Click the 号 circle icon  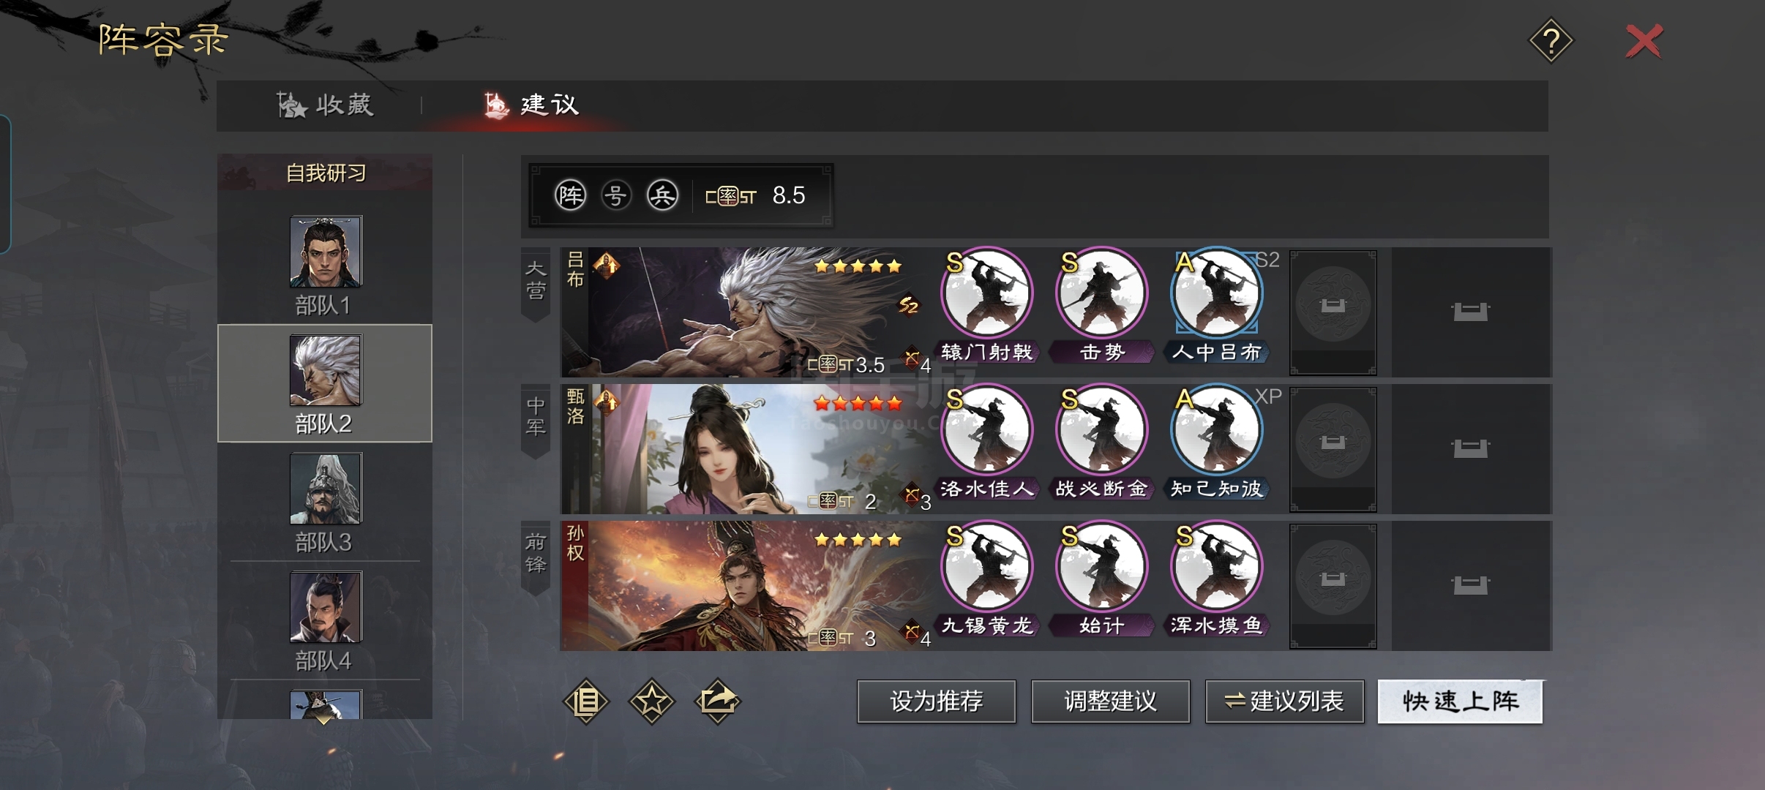[616, 195]
